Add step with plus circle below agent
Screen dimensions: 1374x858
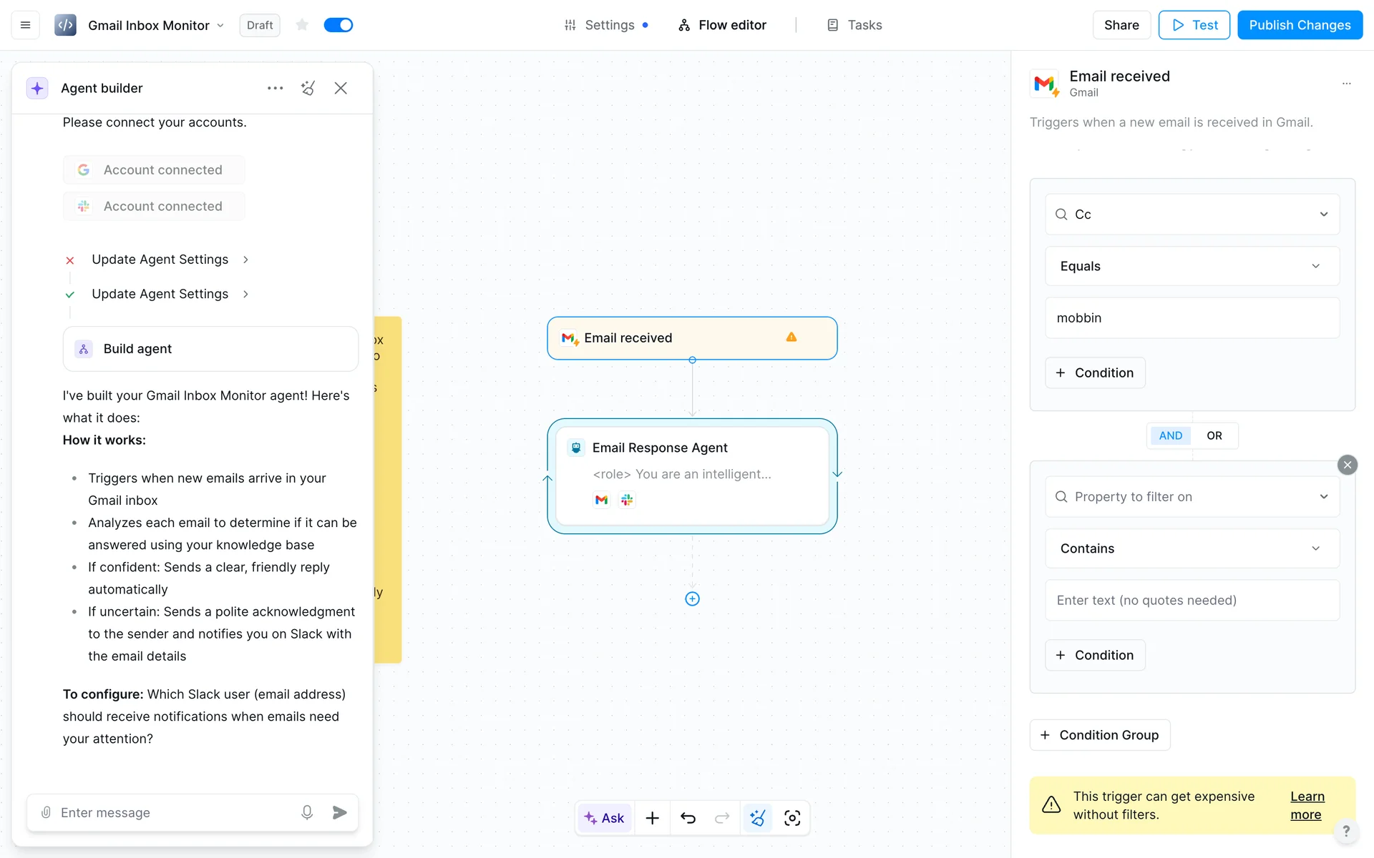pyautogui.click(x=692, y=599)
